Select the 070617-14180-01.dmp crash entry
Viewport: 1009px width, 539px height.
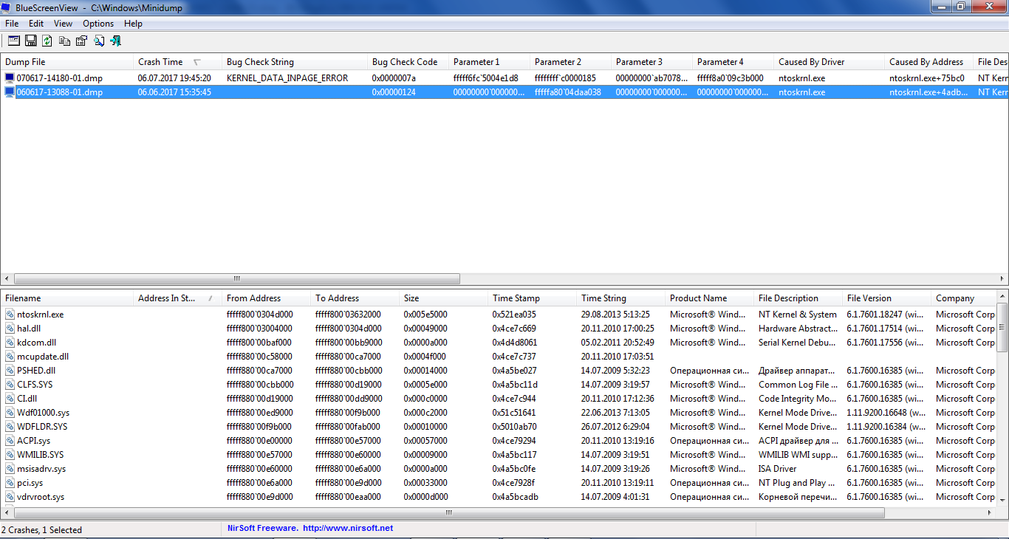(x=60, y=78)
